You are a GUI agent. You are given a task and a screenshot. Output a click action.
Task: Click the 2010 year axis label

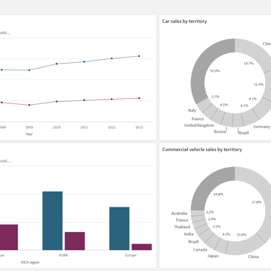[56, 127]
